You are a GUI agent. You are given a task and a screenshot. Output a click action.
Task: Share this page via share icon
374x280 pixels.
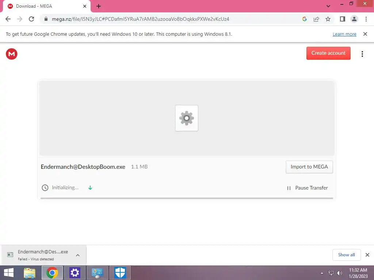click(x=316, y=19)
